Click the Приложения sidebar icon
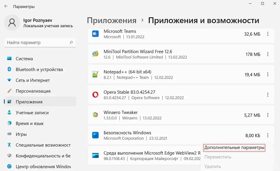Screen dimensions: 280x171 click(9, 102)
